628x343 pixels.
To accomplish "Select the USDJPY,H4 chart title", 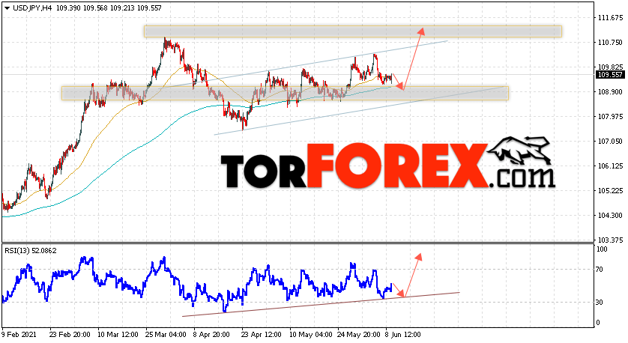I will tap(32, 8).
